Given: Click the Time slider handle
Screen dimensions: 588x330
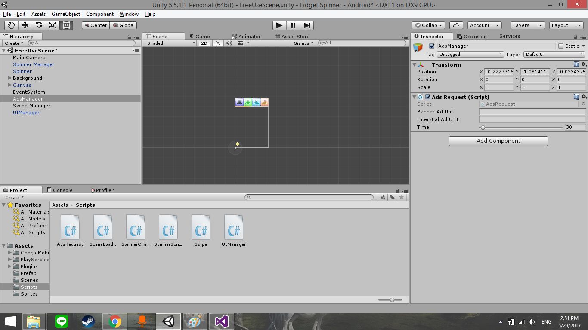Looking at the screenshot, I should click(x=483, y=128).
